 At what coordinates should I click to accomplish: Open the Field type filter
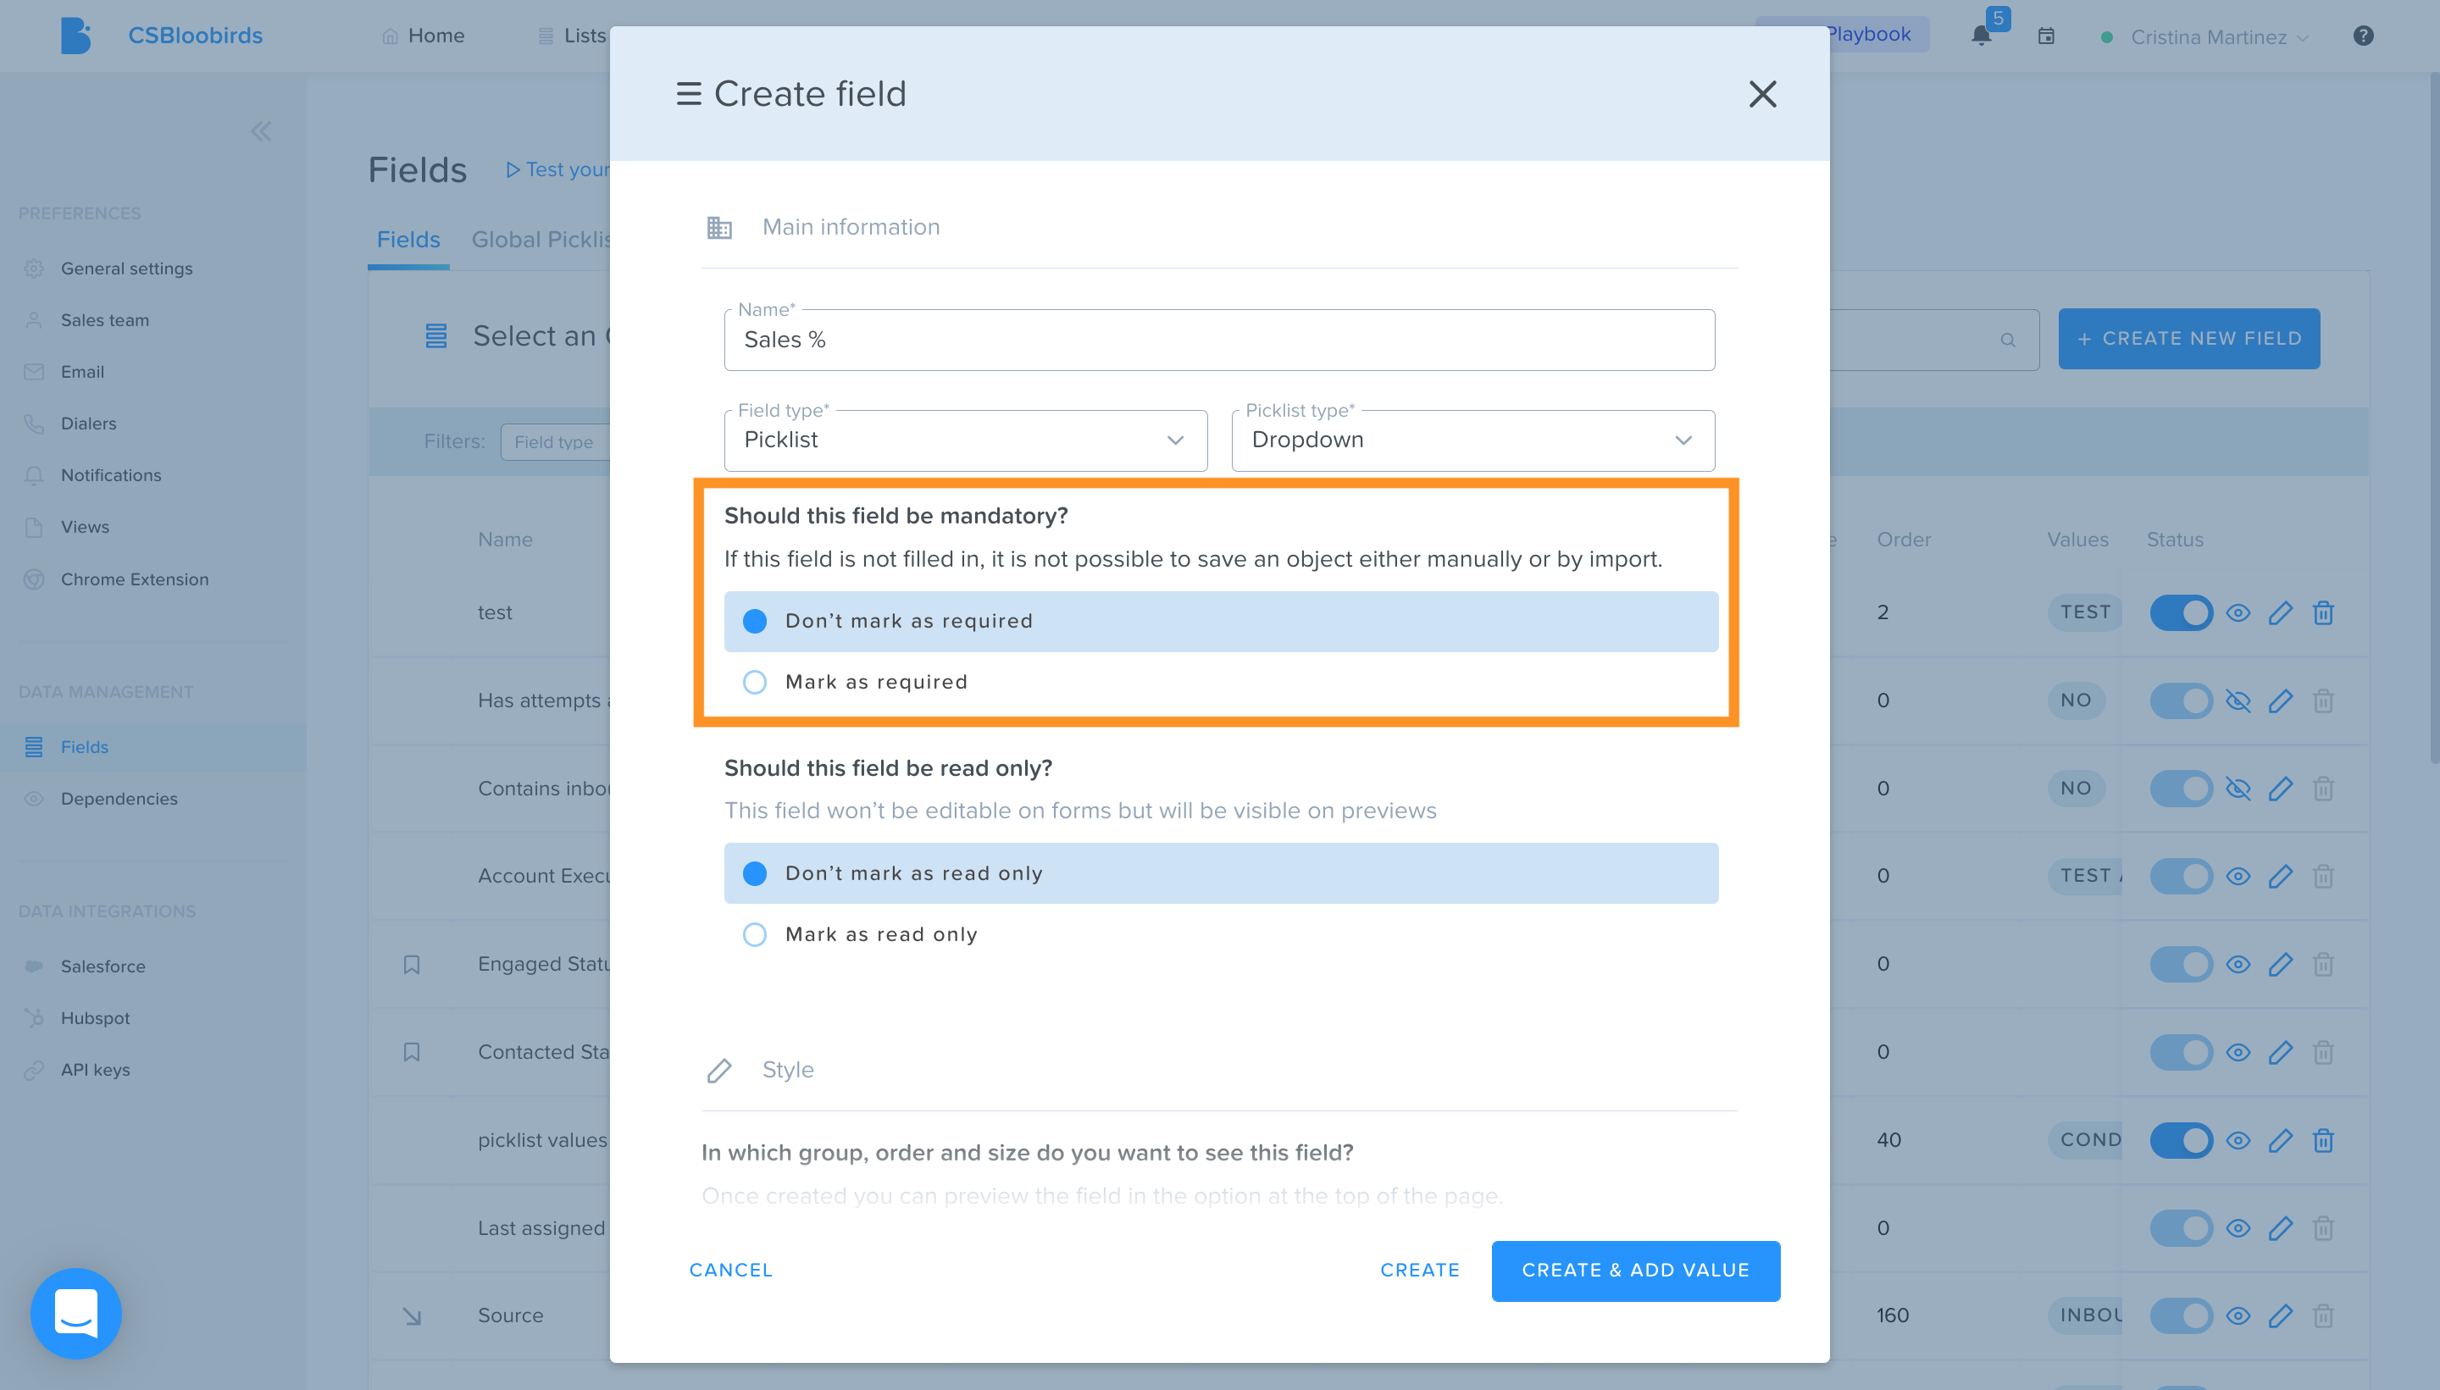click(x=555, y=442)
